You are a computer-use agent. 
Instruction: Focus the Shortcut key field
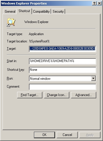(x=63, y=70)
